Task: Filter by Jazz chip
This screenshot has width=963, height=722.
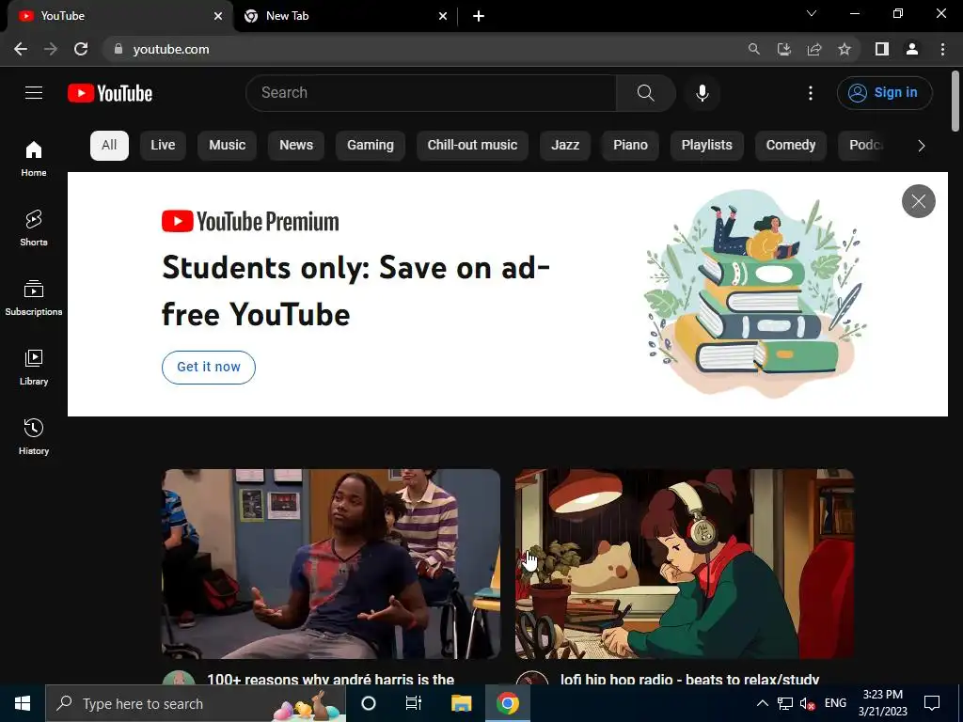Action: (565, 146)
